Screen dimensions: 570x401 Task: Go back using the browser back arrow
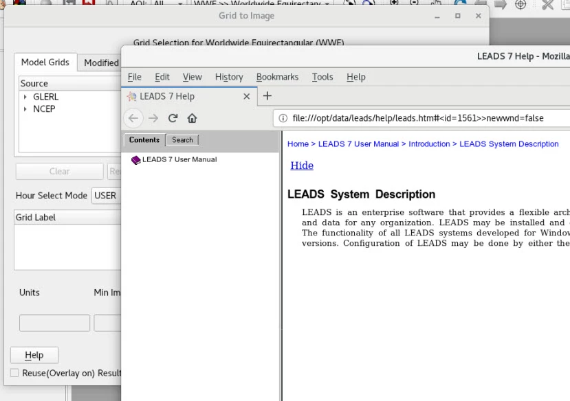(133, 118)
